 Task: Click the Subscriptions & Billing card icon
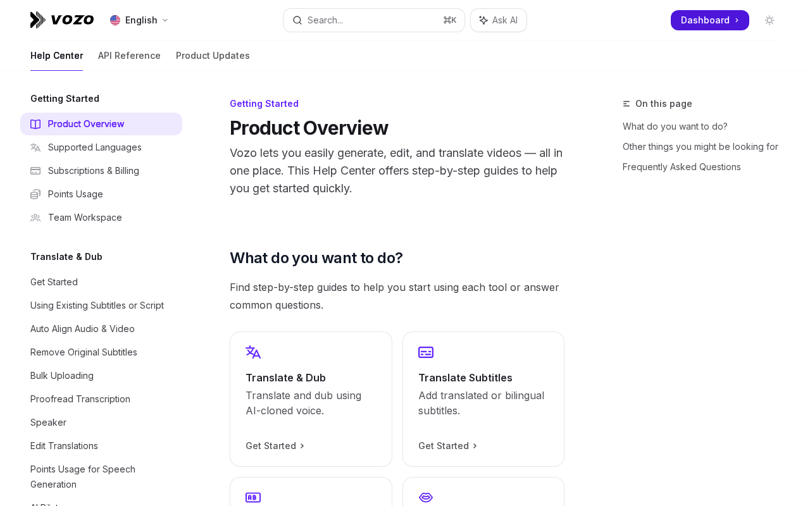[x=35, y=171]
